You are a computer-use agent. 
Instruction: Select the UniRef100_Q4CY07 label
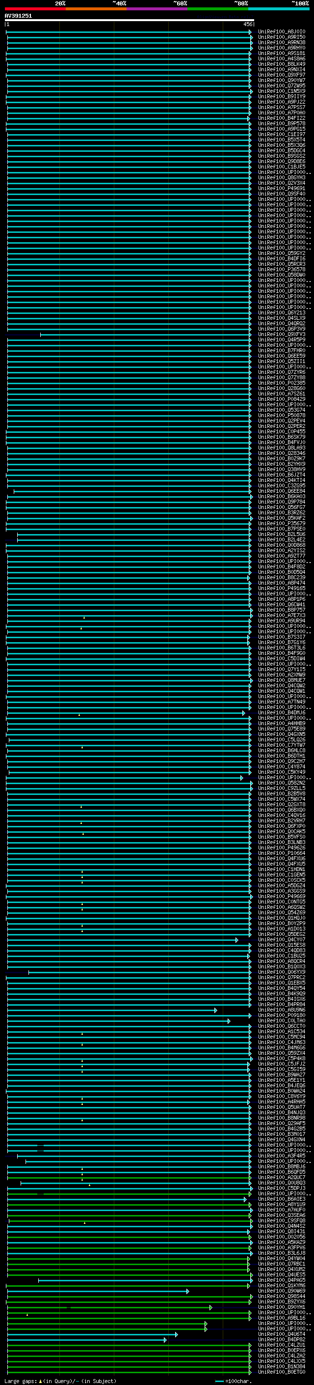[x=282, y=940]
